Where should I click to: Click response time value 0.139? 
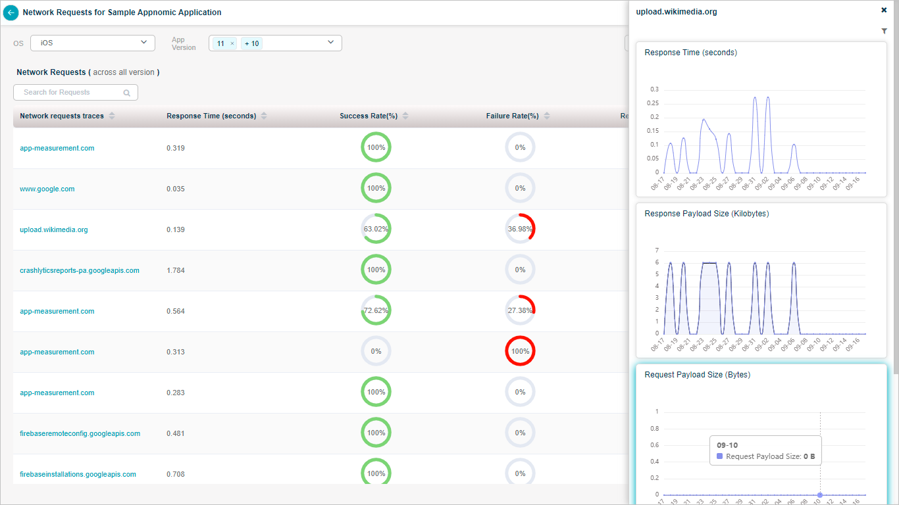point(176,229)
